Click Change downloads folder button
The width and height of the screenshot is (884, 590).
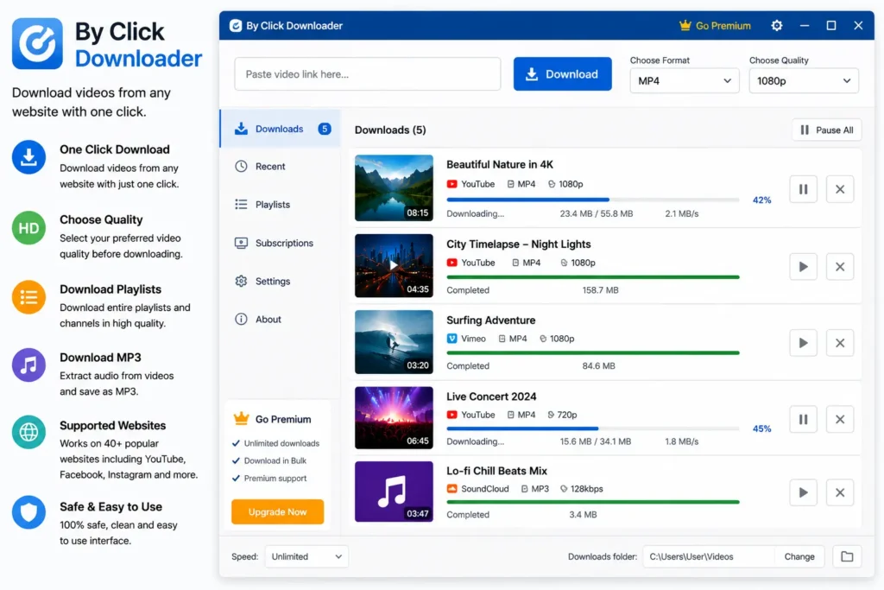tap(799, 556)
